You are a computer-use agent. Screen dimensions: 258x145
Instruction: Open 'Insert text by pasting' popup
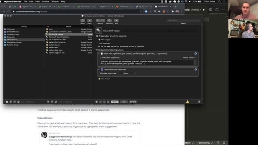click(x=110, y=58)
